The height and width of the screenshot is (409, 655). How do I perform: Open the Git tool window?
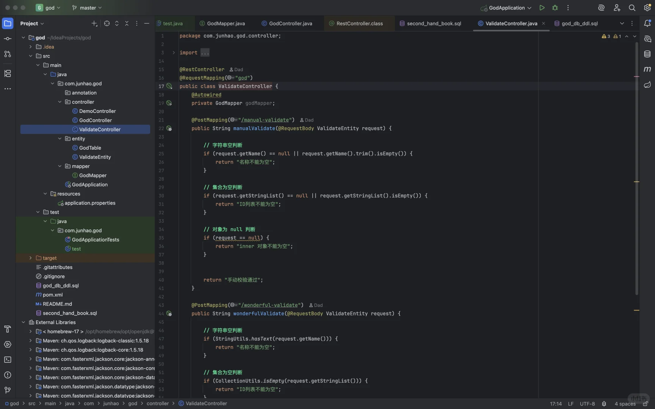pyautogui.click(x=8, y=390)
